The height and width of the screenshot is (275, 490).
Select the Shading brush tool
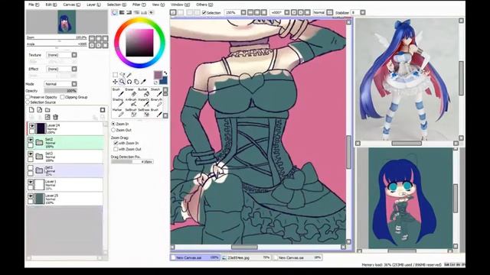(x=118, y=102)
